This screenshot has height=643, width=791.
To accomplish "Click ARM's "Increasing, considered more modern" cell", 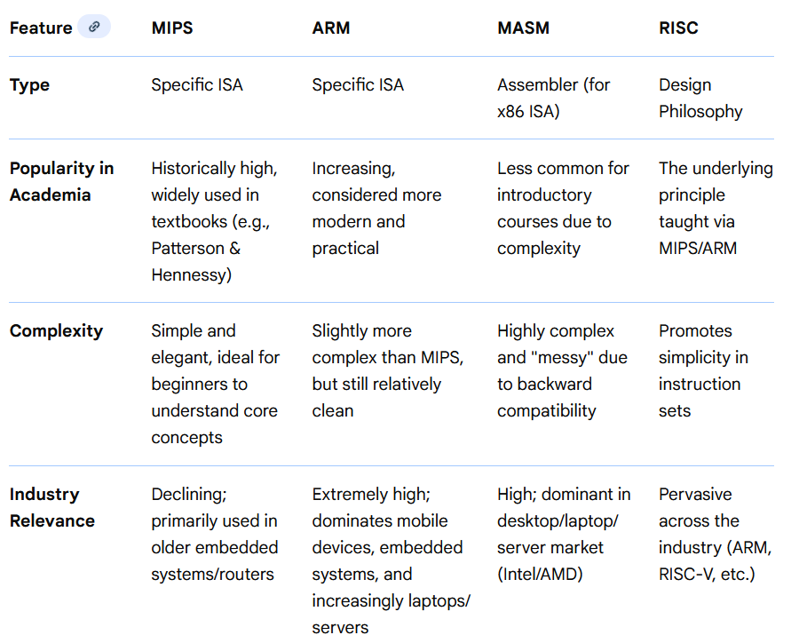I will point(376,208).
